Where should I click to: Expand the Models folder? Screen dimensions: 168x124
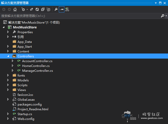pos(8,80)
